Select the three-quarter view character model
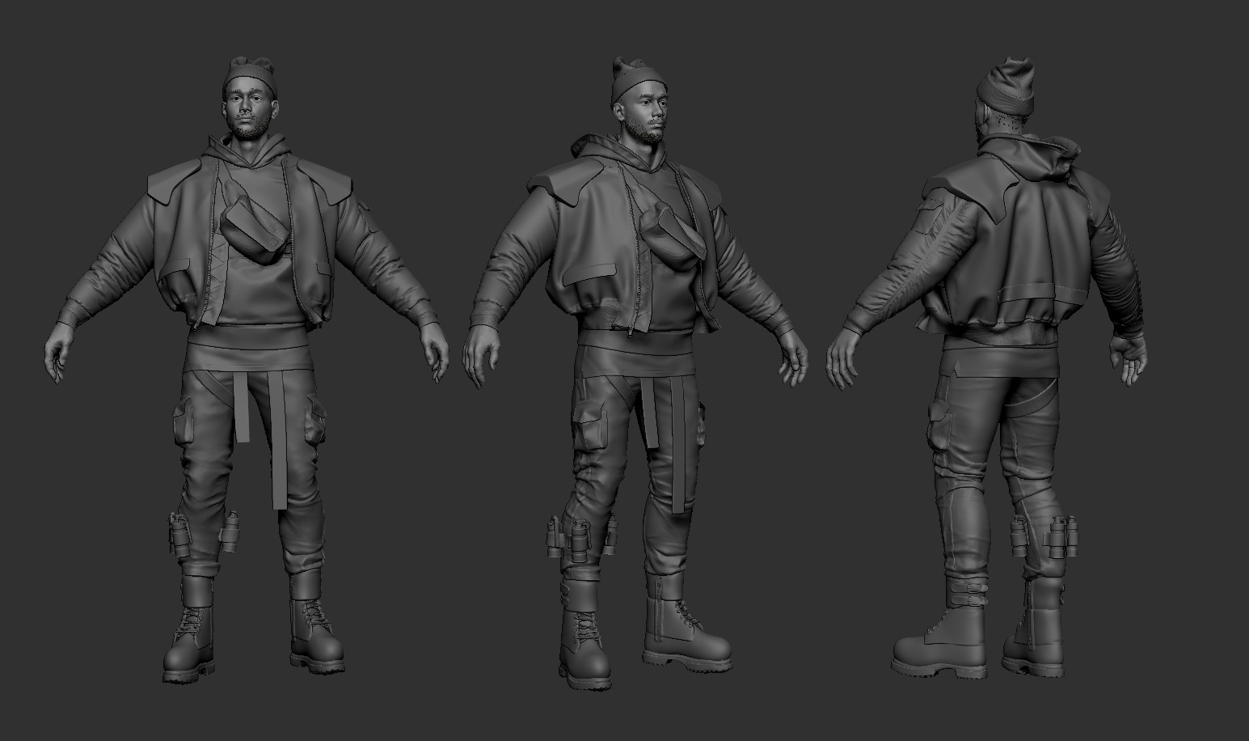Image resolution: width=1249 pixels, height=741 pixels. 635,372
